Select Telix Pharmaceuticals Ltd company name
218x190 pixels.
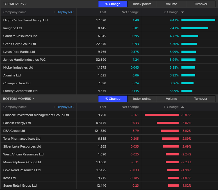click(22, 139)
